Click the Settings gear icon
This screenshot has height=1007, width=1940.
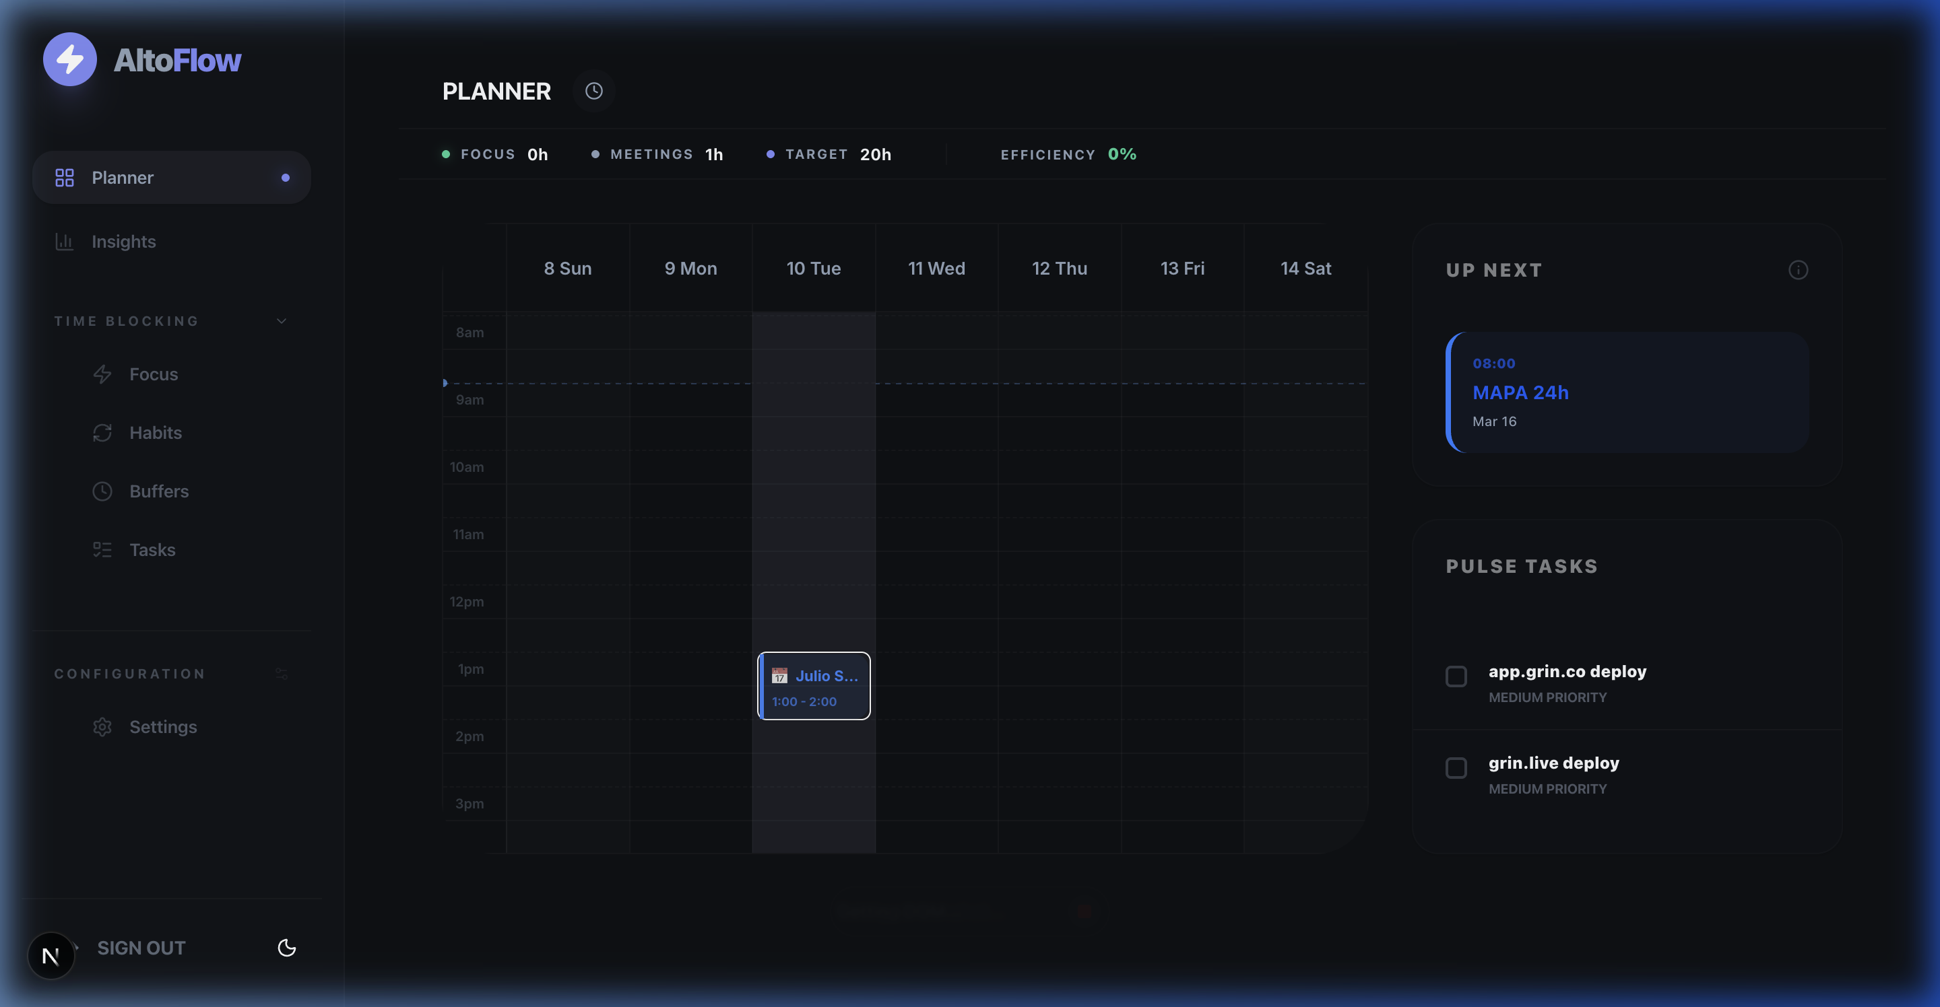(102, 726)
